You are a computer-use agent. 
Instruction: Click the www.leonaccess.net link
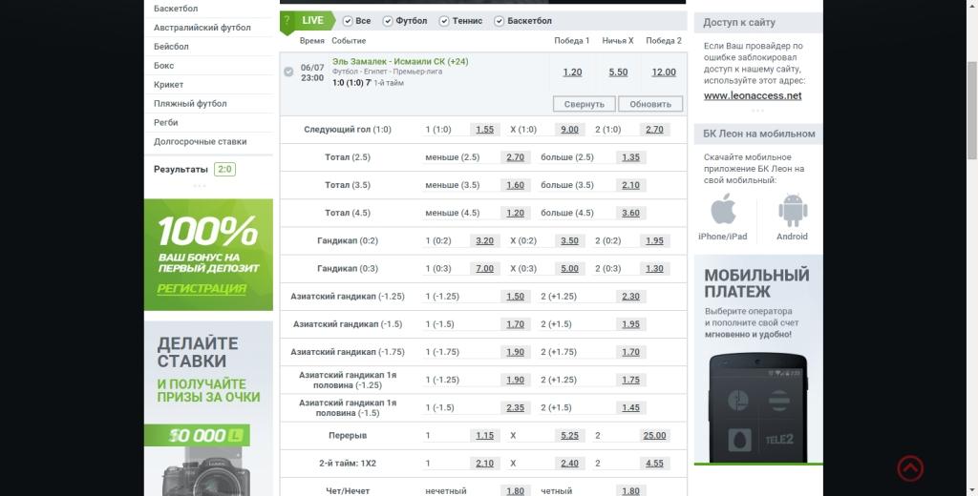(x=753, y=95)
